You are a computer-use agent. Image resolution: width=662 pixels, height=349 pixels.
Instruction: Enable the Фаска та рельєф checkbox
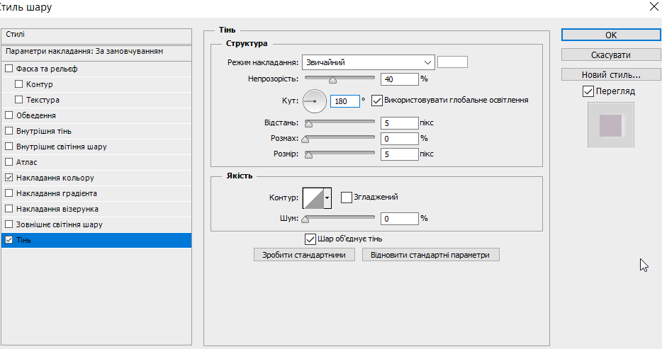pyautogui.click(x=9, y=68)
